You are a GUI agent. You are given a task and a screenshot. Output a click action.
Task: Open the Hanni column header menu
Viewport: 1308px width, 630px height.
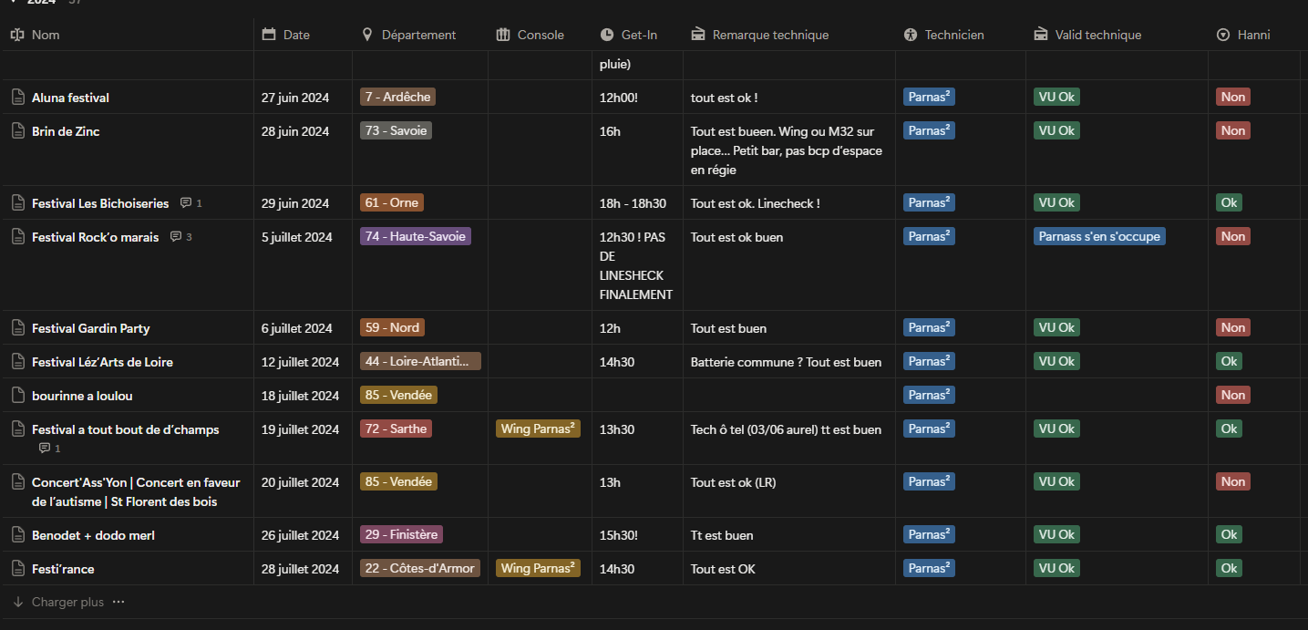(1244, 35)
